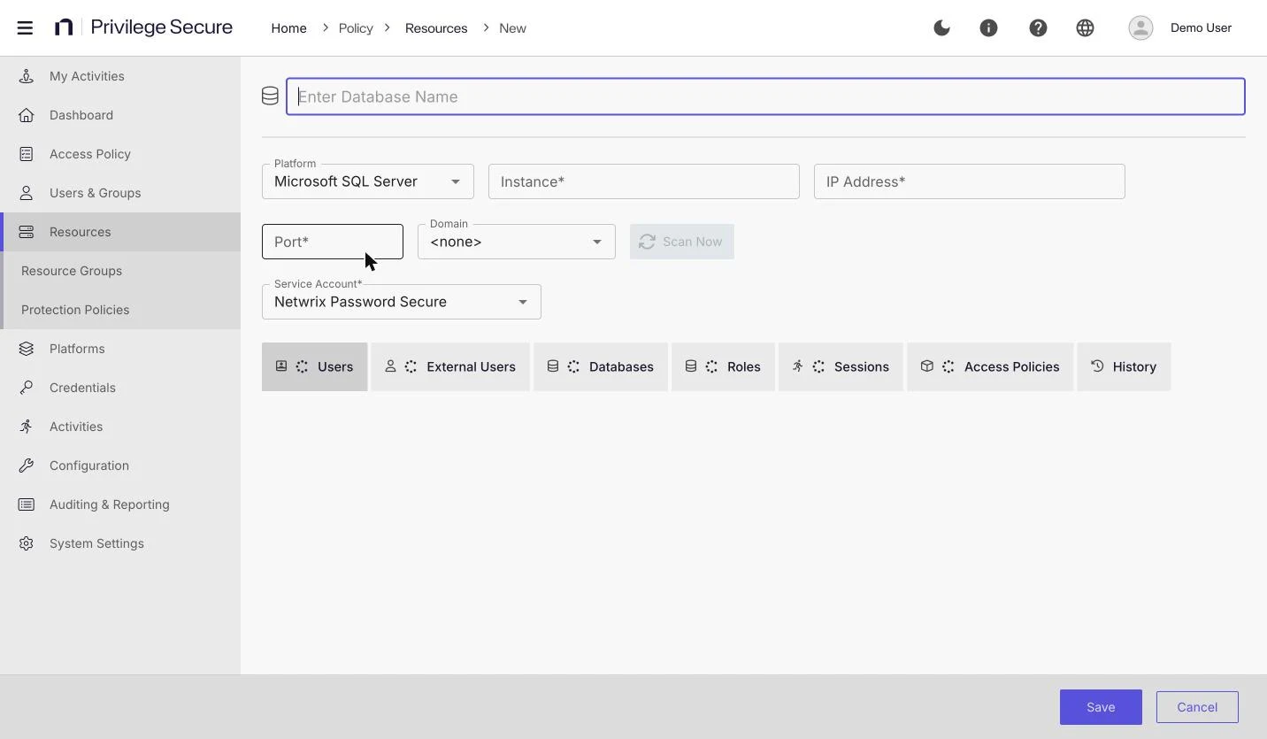Click the Instance input field
The height and width of the screenshot is (739, 1267).
tap(644, 181)
